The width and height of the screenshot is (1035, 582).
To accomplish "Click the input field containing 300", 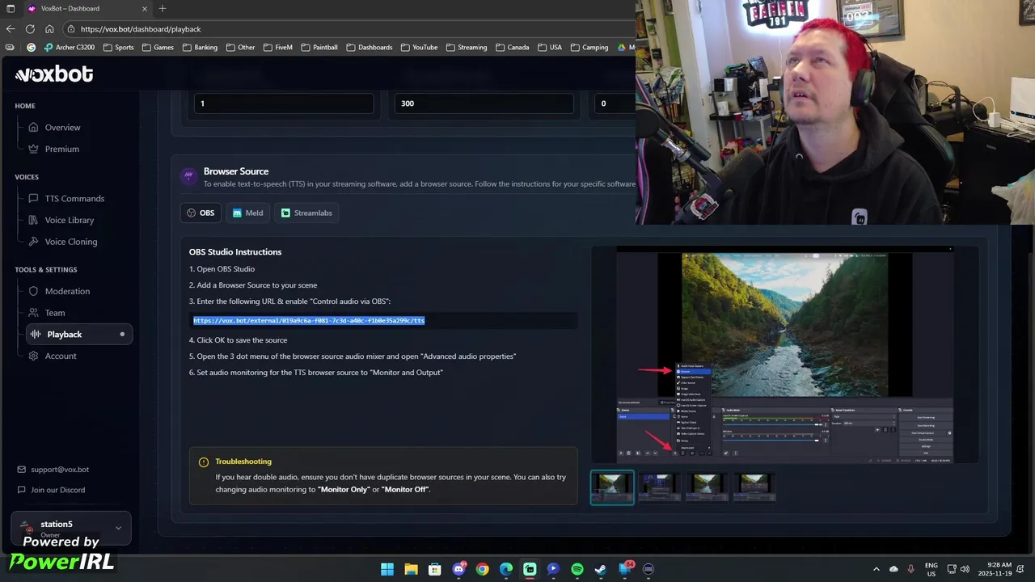I will pyautogui.click(x=484, y=103).
